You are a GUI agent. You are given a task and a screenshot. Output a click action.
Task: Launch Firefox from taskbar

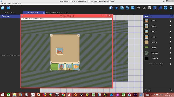click(x=45, y=95)
